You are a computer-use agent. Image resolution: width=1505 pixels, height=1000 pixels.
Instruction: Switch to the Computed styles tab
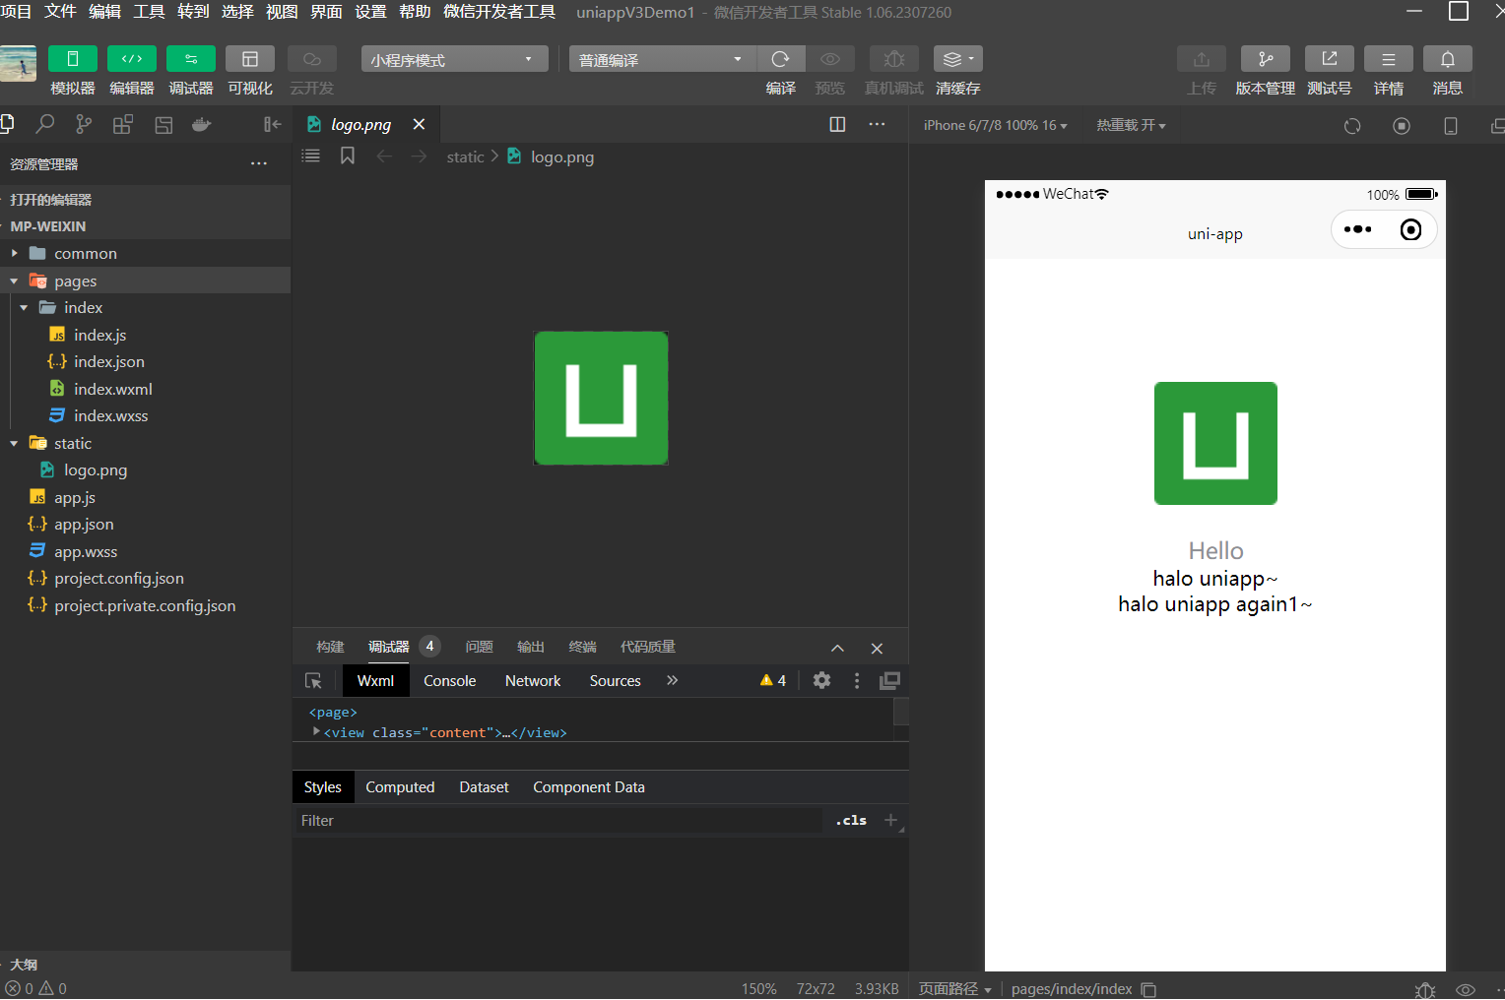coord(400,786)
